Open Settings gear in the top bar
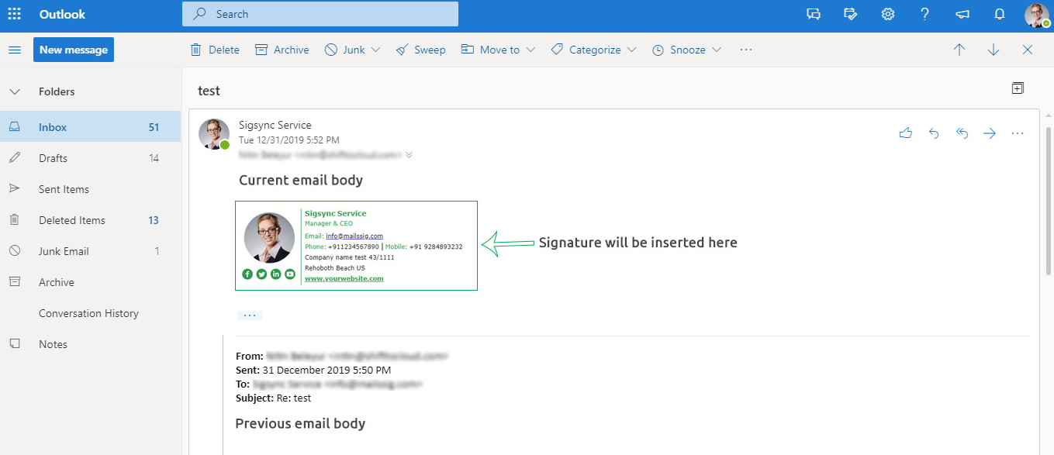This screenshot has height=455, width=1054. (888, 14)
